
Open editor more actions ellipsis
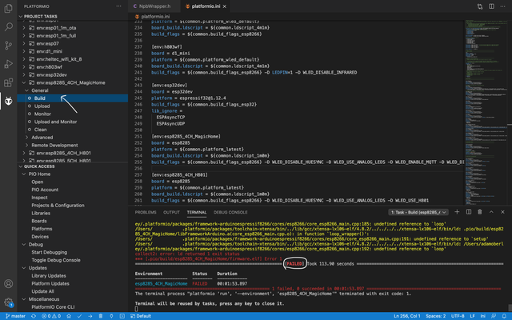tap(503, 6)
